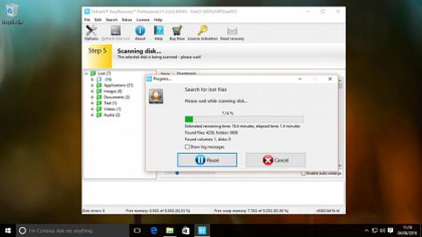The width and height of the screenshot is (422, 237).
Task: Expand the Audio tree node
Action: (x=93, y=115)
